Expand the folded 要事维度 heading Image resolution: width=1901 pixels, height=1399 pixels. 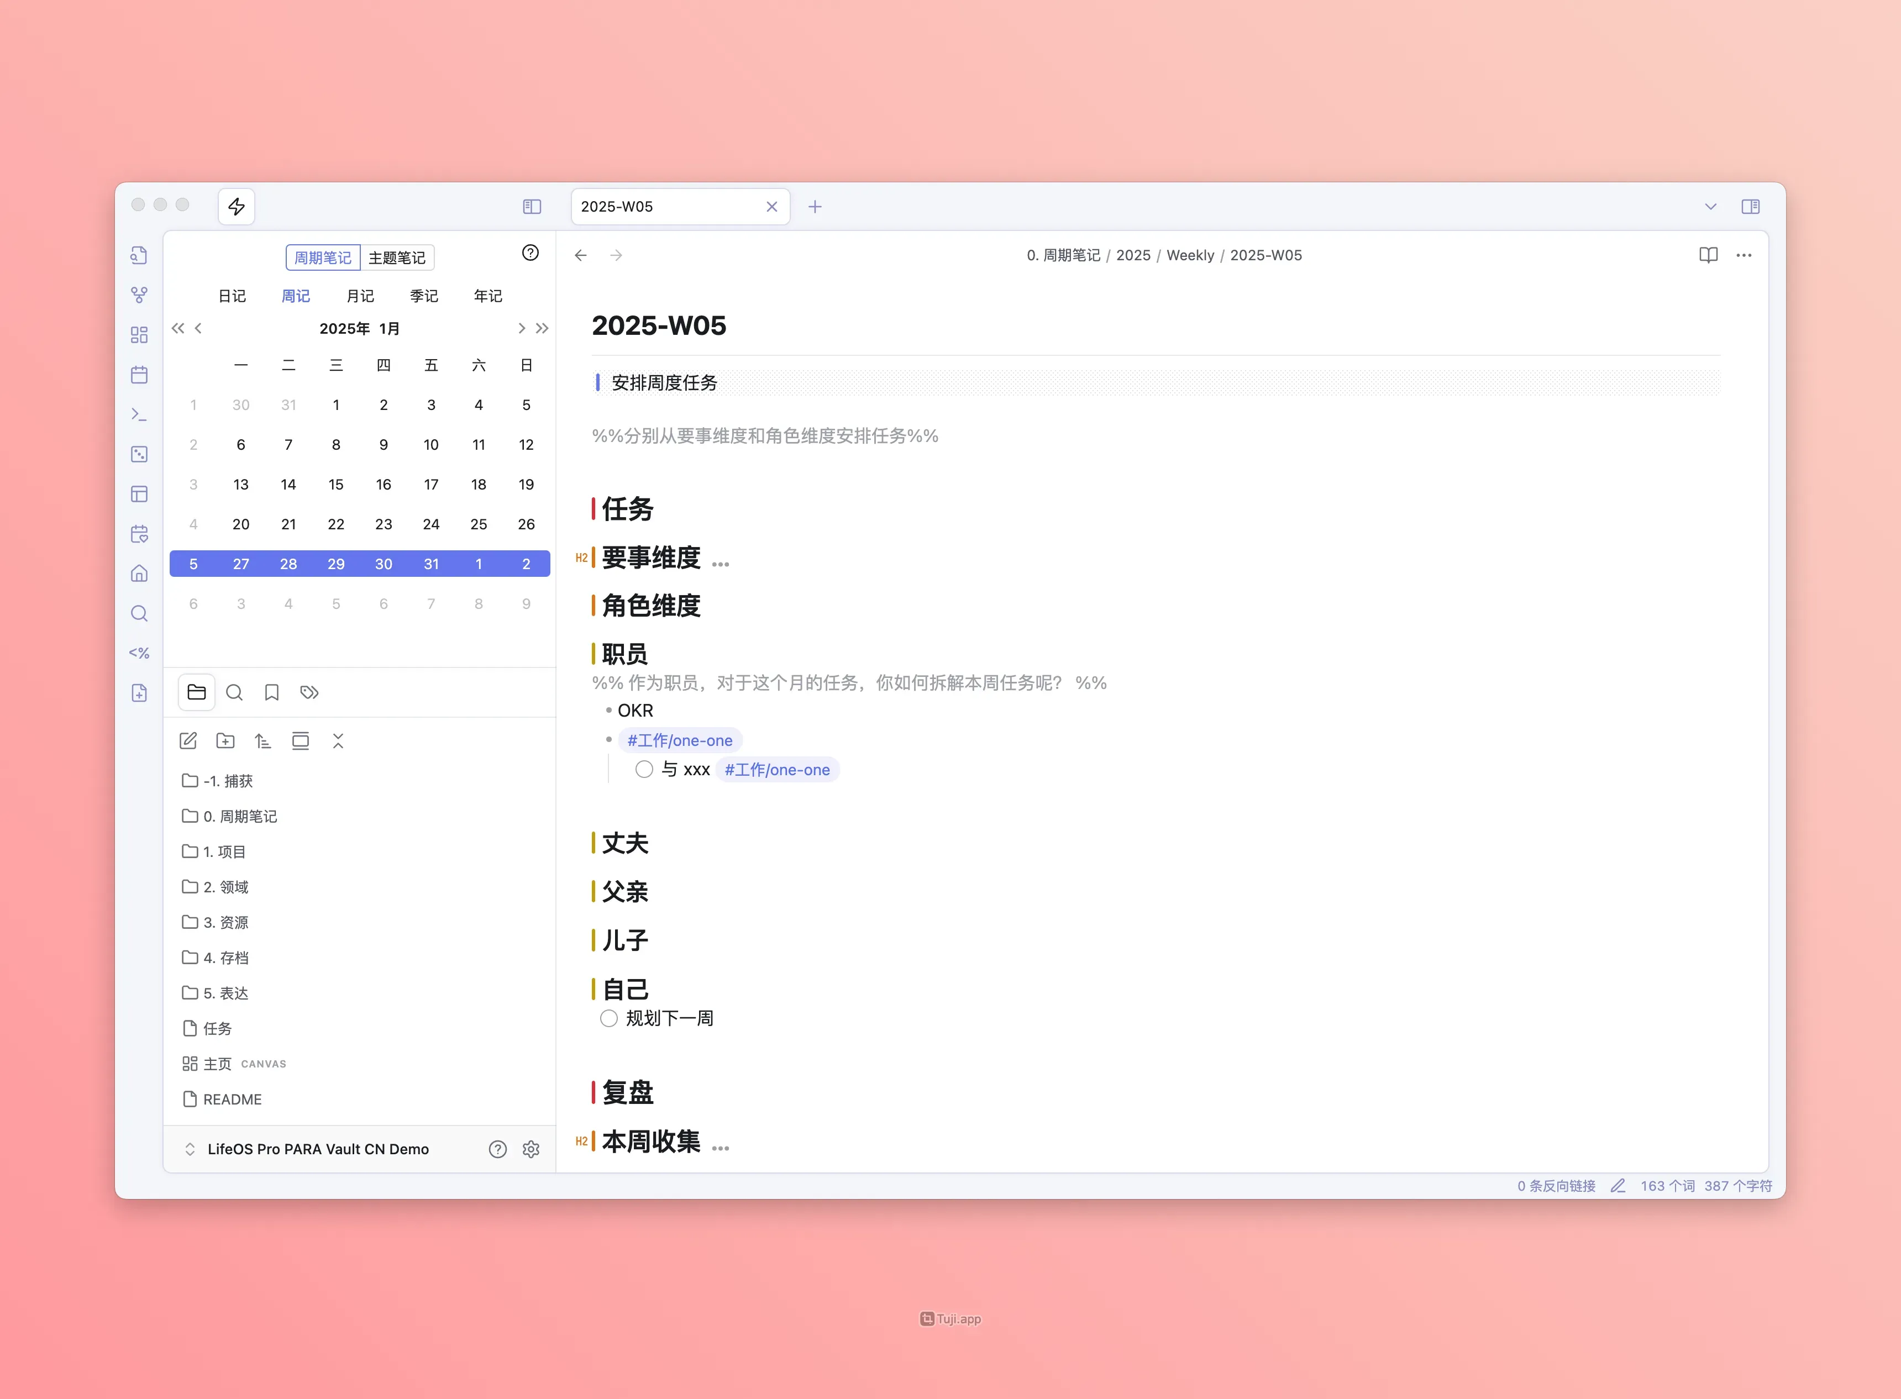click(720, 564)
